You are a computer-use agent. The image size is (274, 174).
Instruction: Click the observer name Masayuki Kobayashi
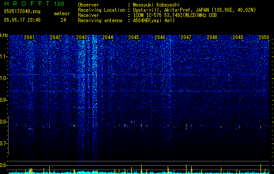156,5
